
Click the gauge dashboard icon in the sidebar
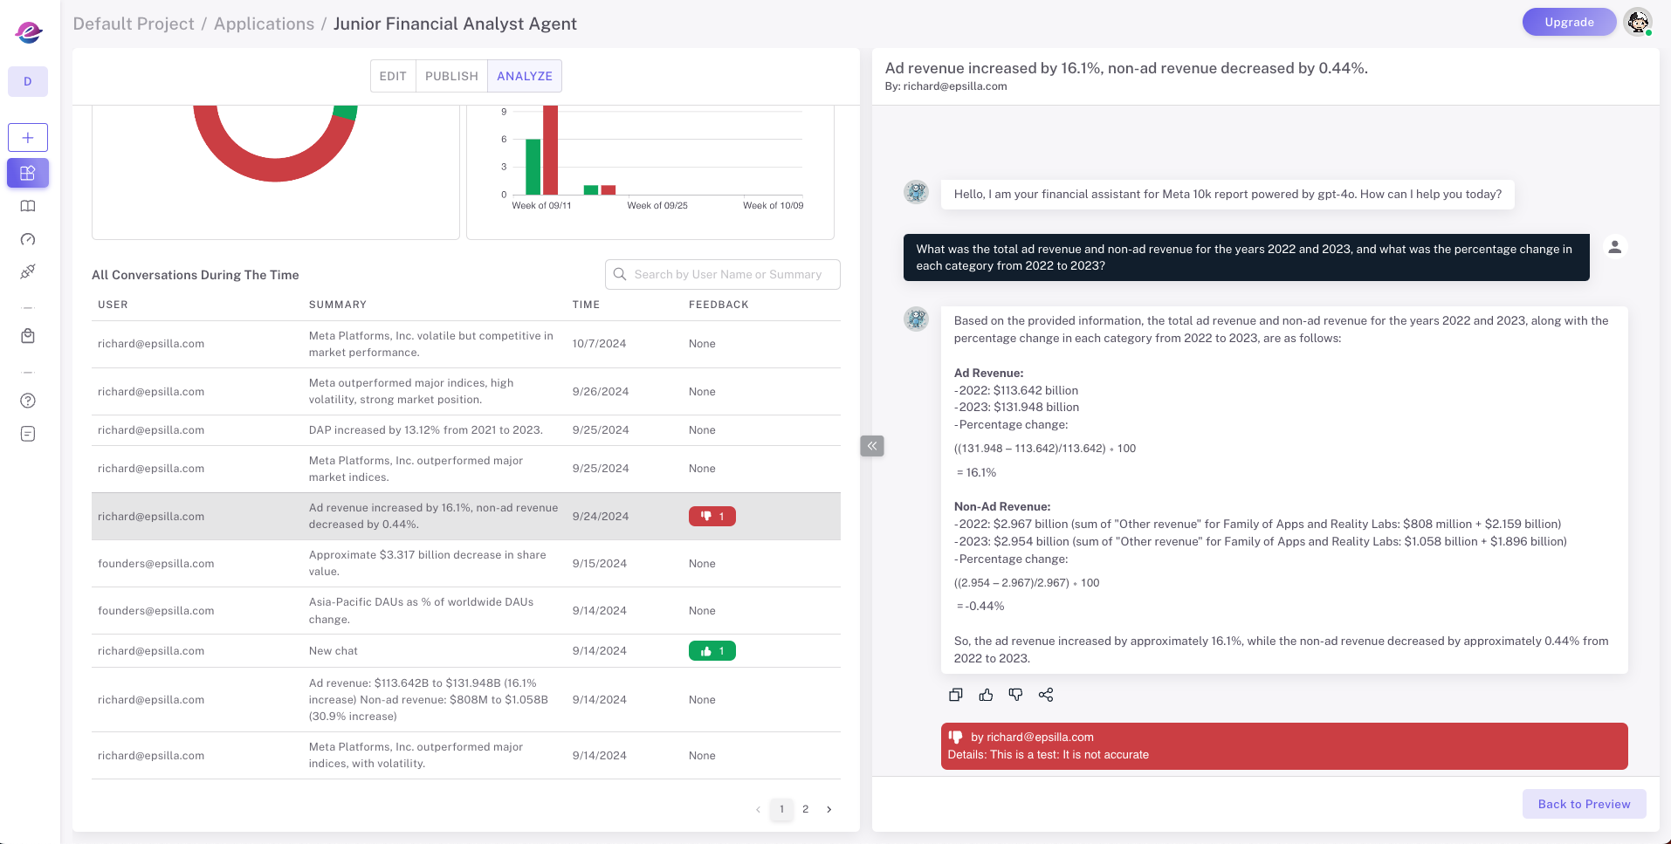coord(28,239)
